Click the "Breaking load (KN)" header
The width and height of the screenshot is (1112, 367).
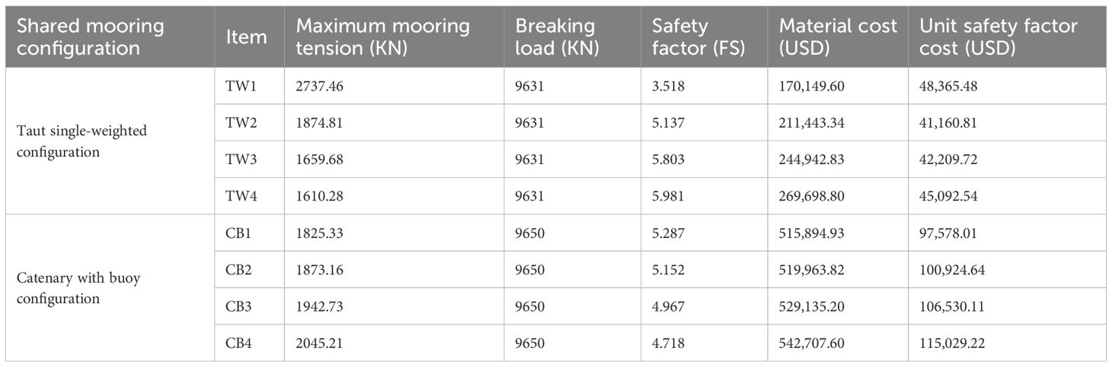point(554,37)
